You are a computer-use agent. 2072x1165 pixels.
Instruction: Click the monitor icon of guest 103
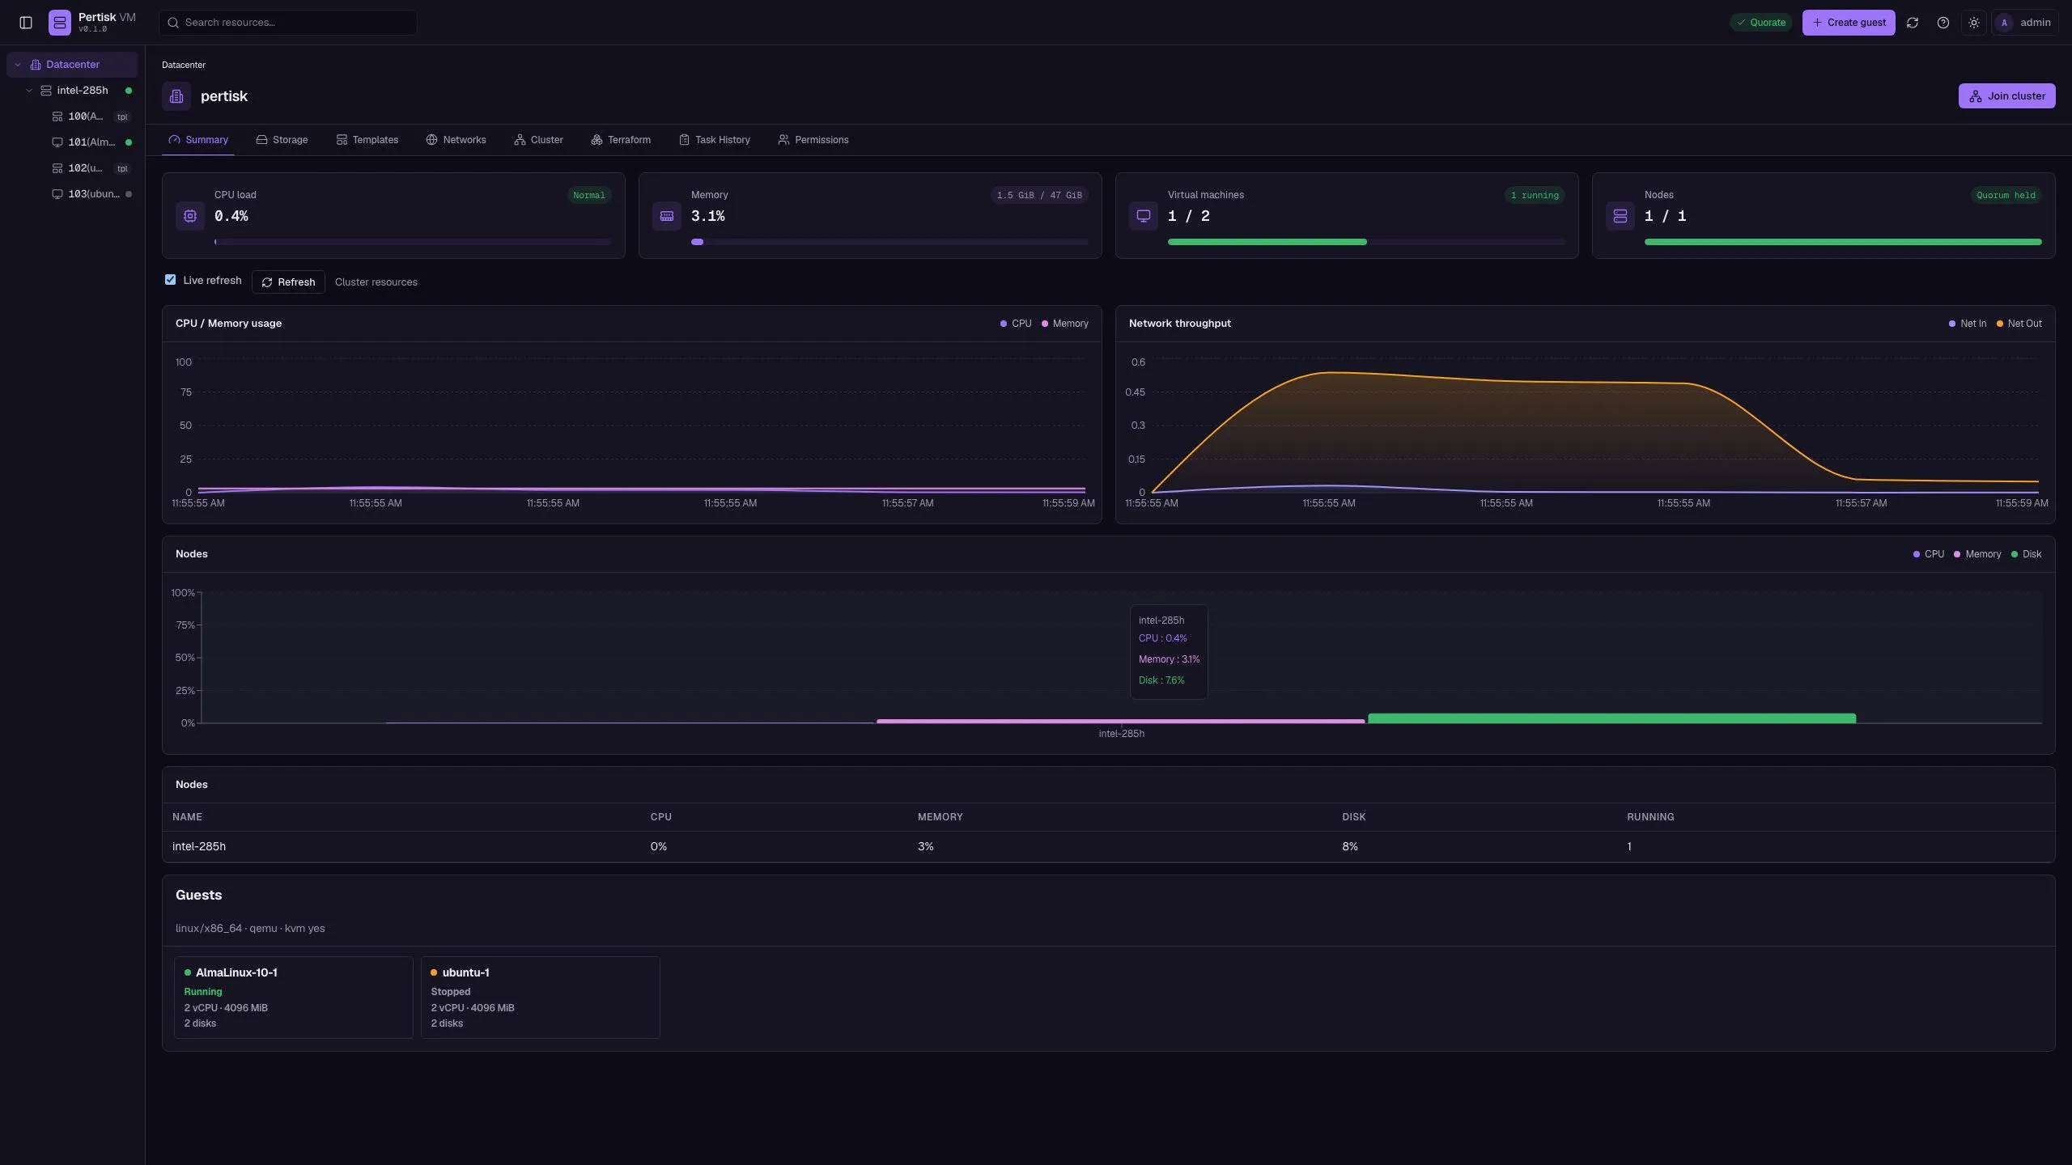[x=57, y=194]
